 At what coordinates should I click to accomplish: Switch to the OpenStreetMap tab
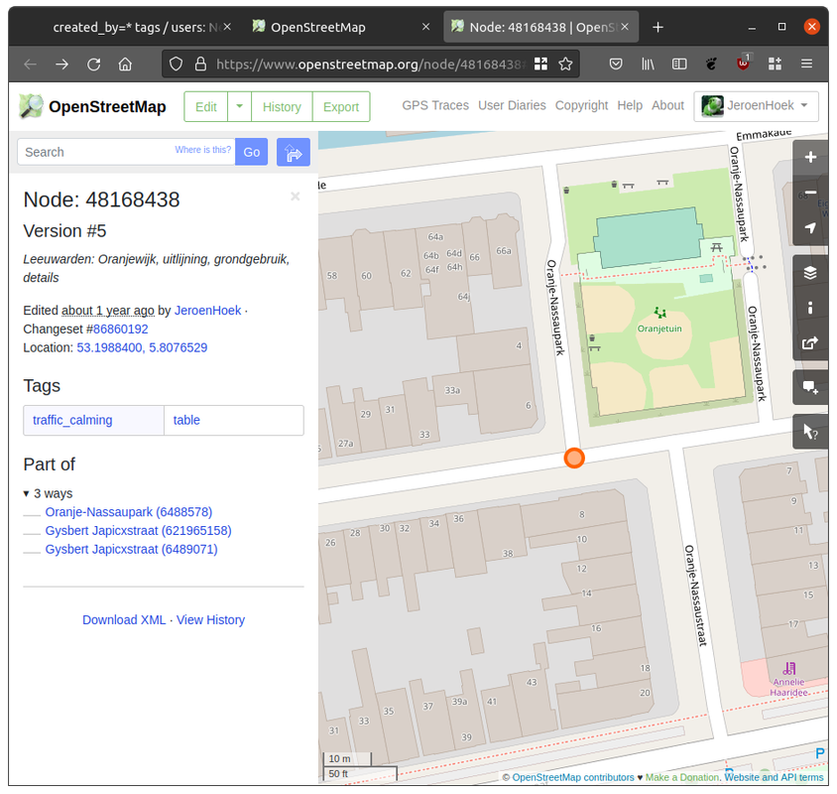[x=320, y=27]
